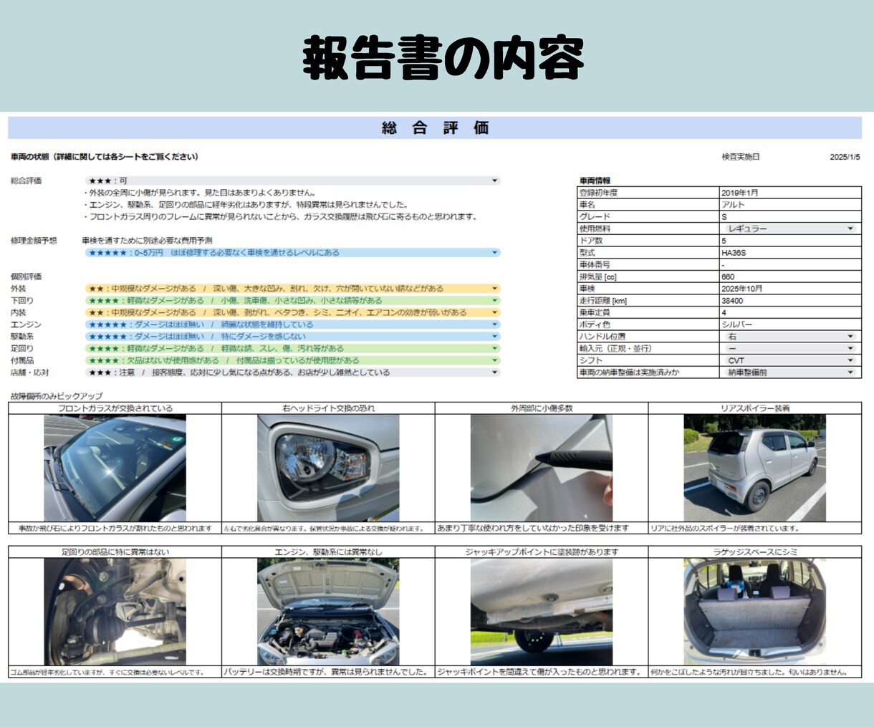Screen dimensions: 874x727
Task: Select the windshield replacement photo
Action: tap(115, 468)
